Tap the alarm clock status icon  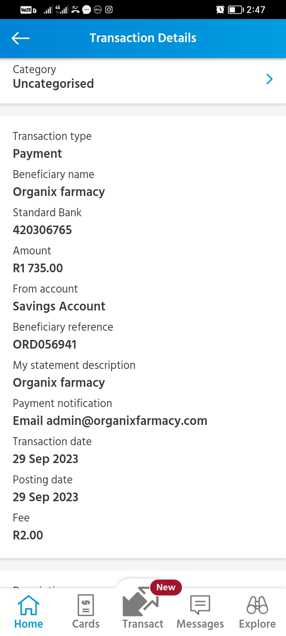pos(220,10)
